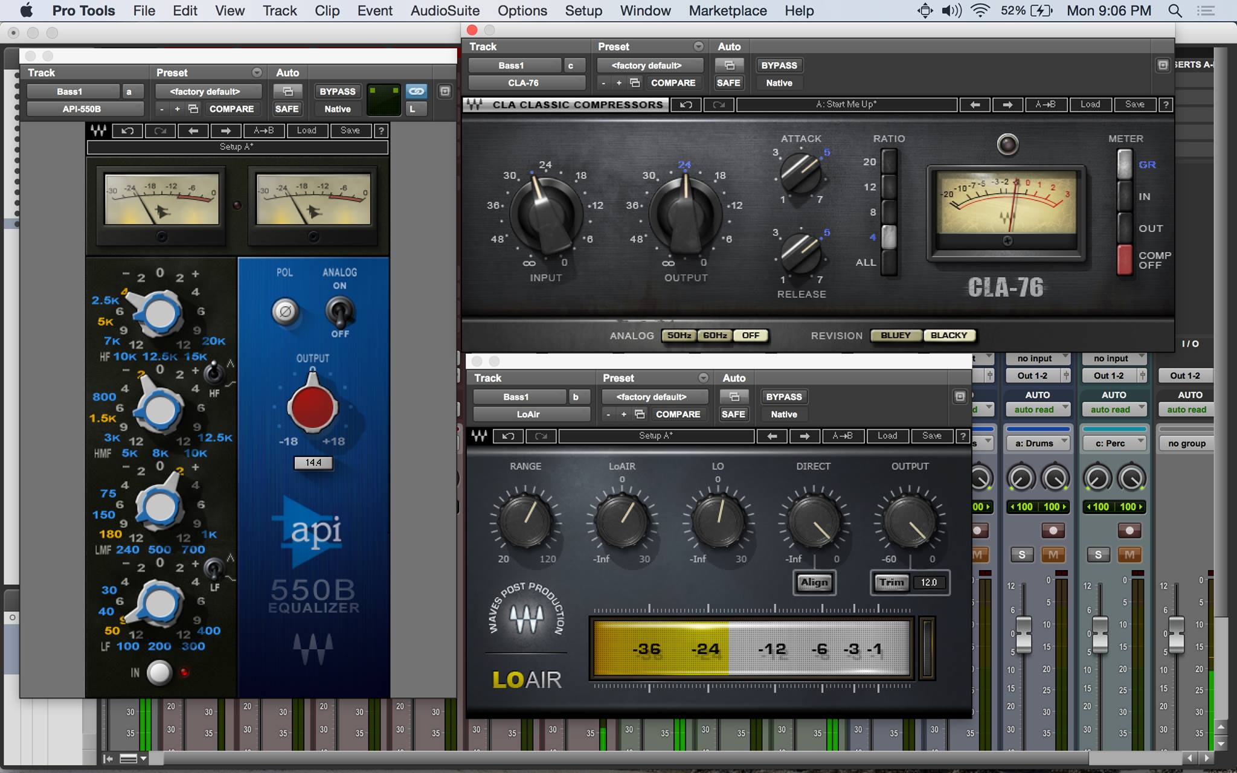Click target window icon in LoAir header

tap(959, 397)
